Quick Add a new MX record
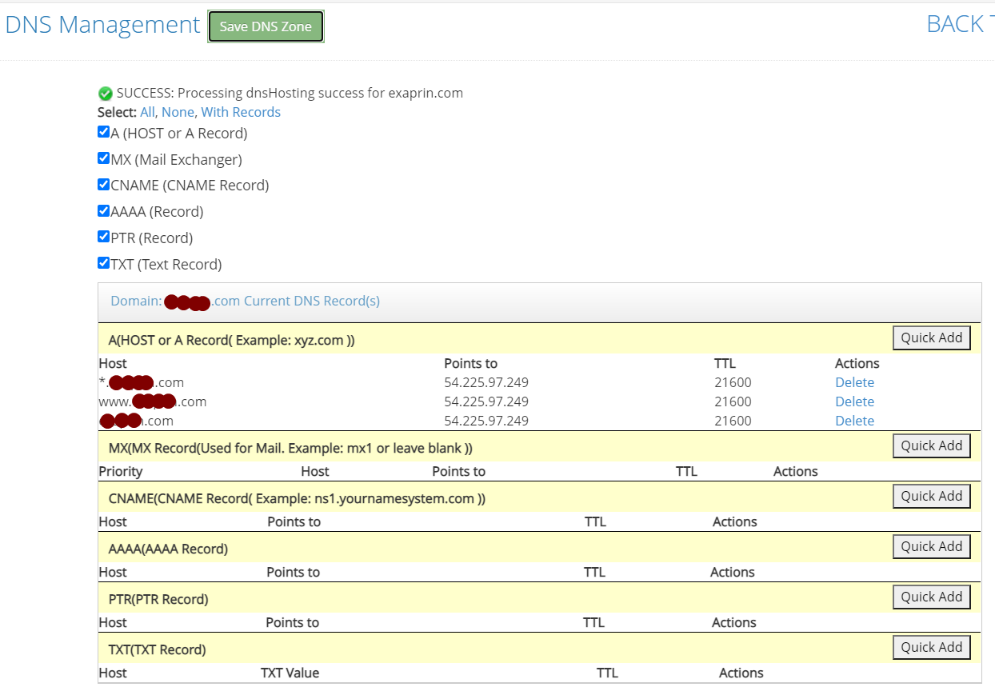The height and width of the screenshot is (695, 995). tap(932, 445)
